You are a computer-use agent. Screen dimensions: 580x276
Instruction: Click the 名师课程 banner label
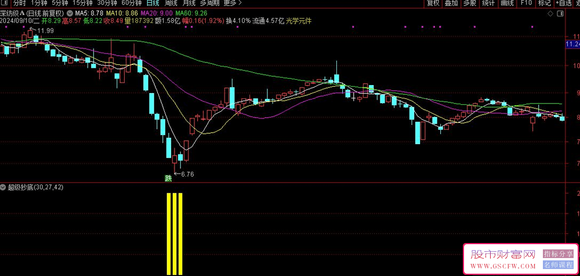[558, 264]
